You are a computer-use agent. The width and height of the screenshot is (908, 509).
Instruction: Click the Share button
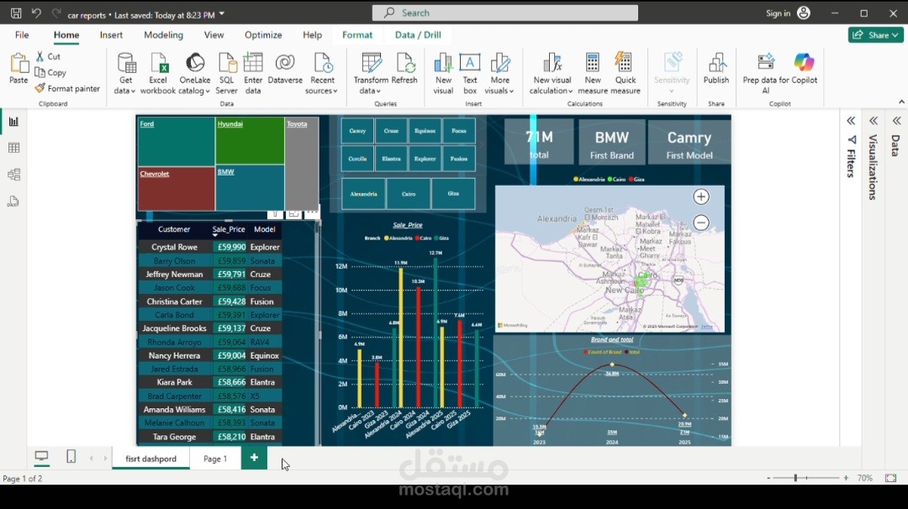tap(875, 34)
